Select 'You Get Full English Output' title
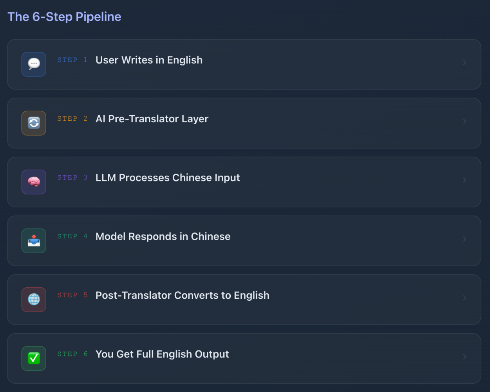This screenshot has width=490, height=392. [x=162, y=354]
